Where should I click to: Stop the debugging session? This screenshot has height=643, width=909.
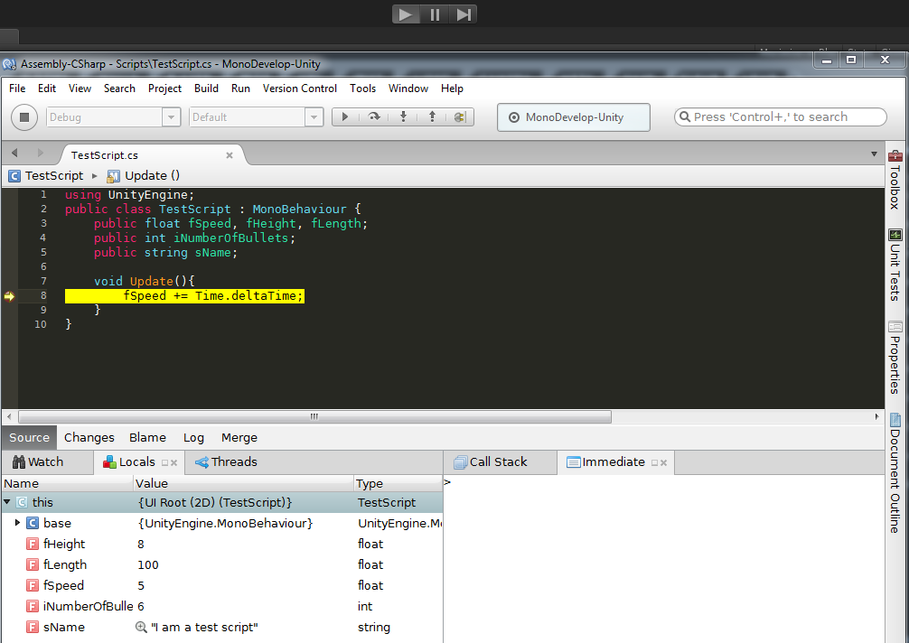[24, 117]
